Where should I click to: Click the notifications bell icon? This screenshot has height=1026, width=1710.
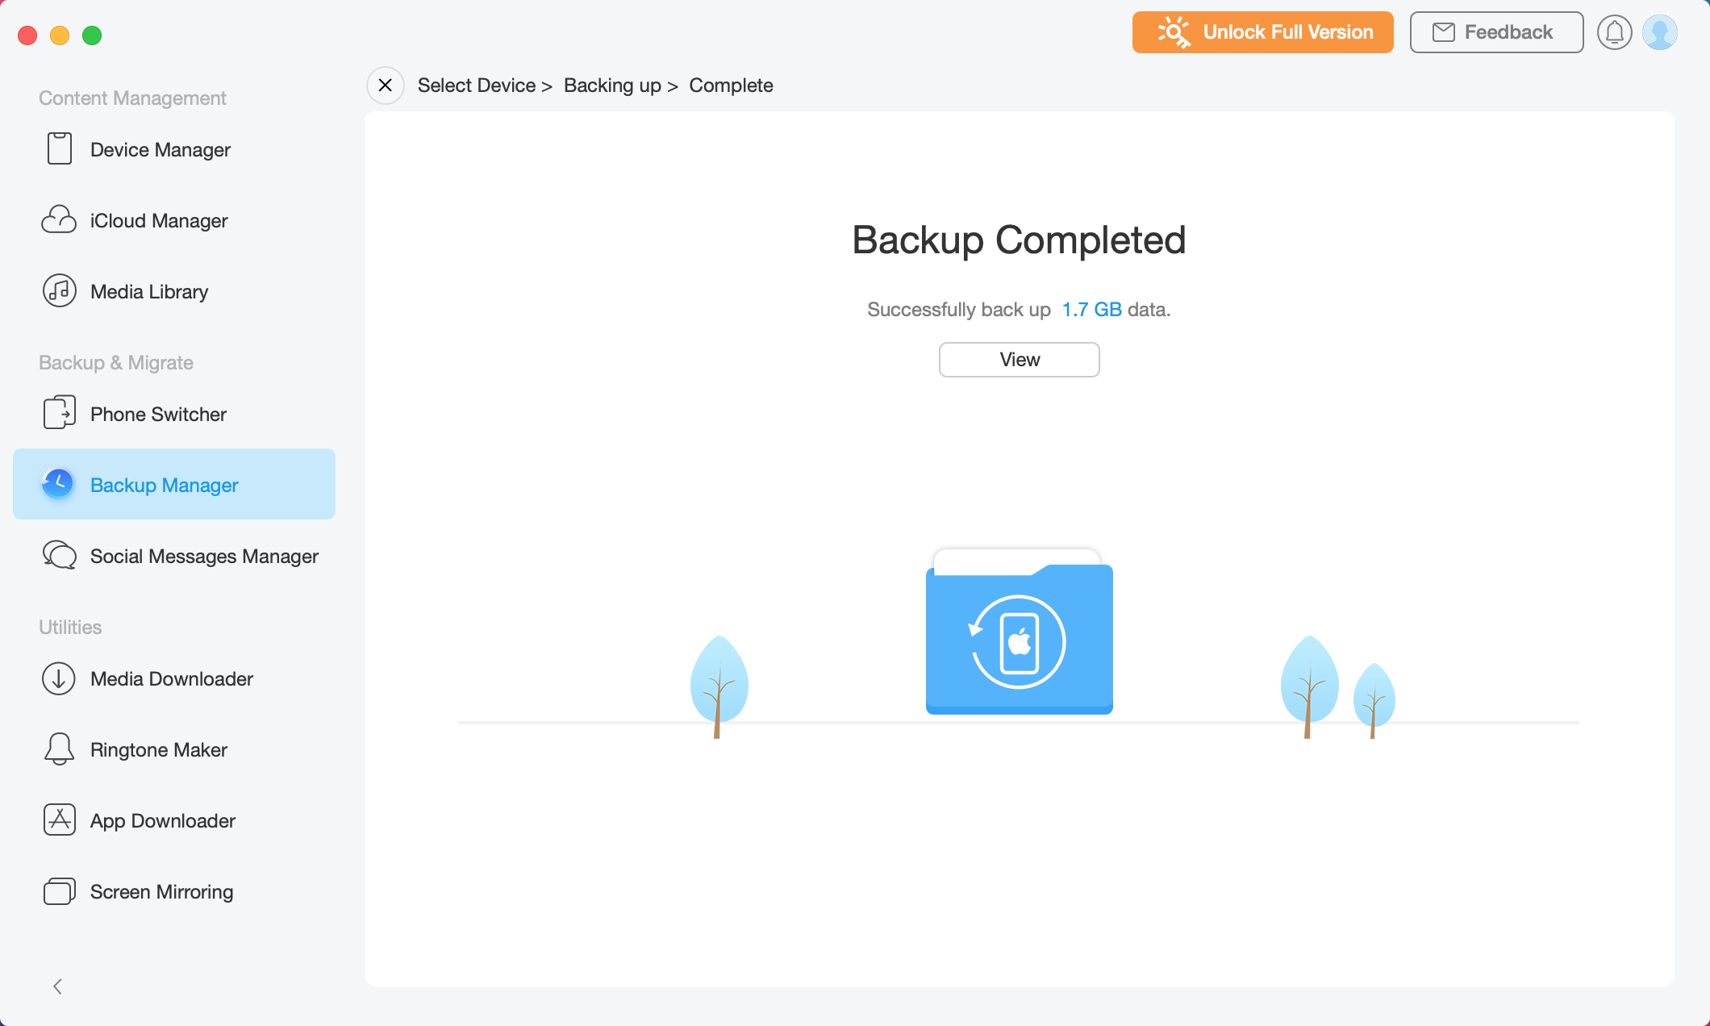pyautogui.click(x=1615, y=31)
